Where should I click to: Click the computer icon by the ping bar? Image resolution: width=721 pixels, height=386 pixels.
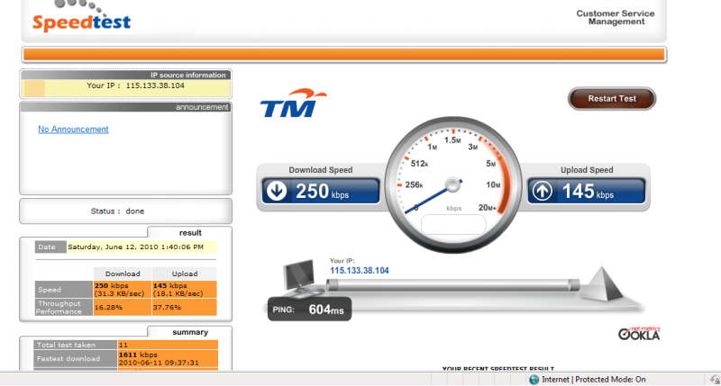click(x=299, y=279)
